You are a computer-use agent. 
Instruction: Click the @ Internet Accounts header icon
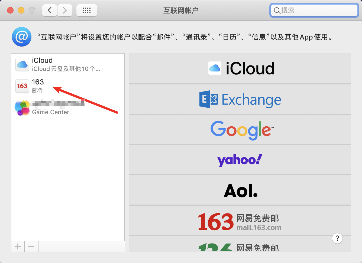21,37
